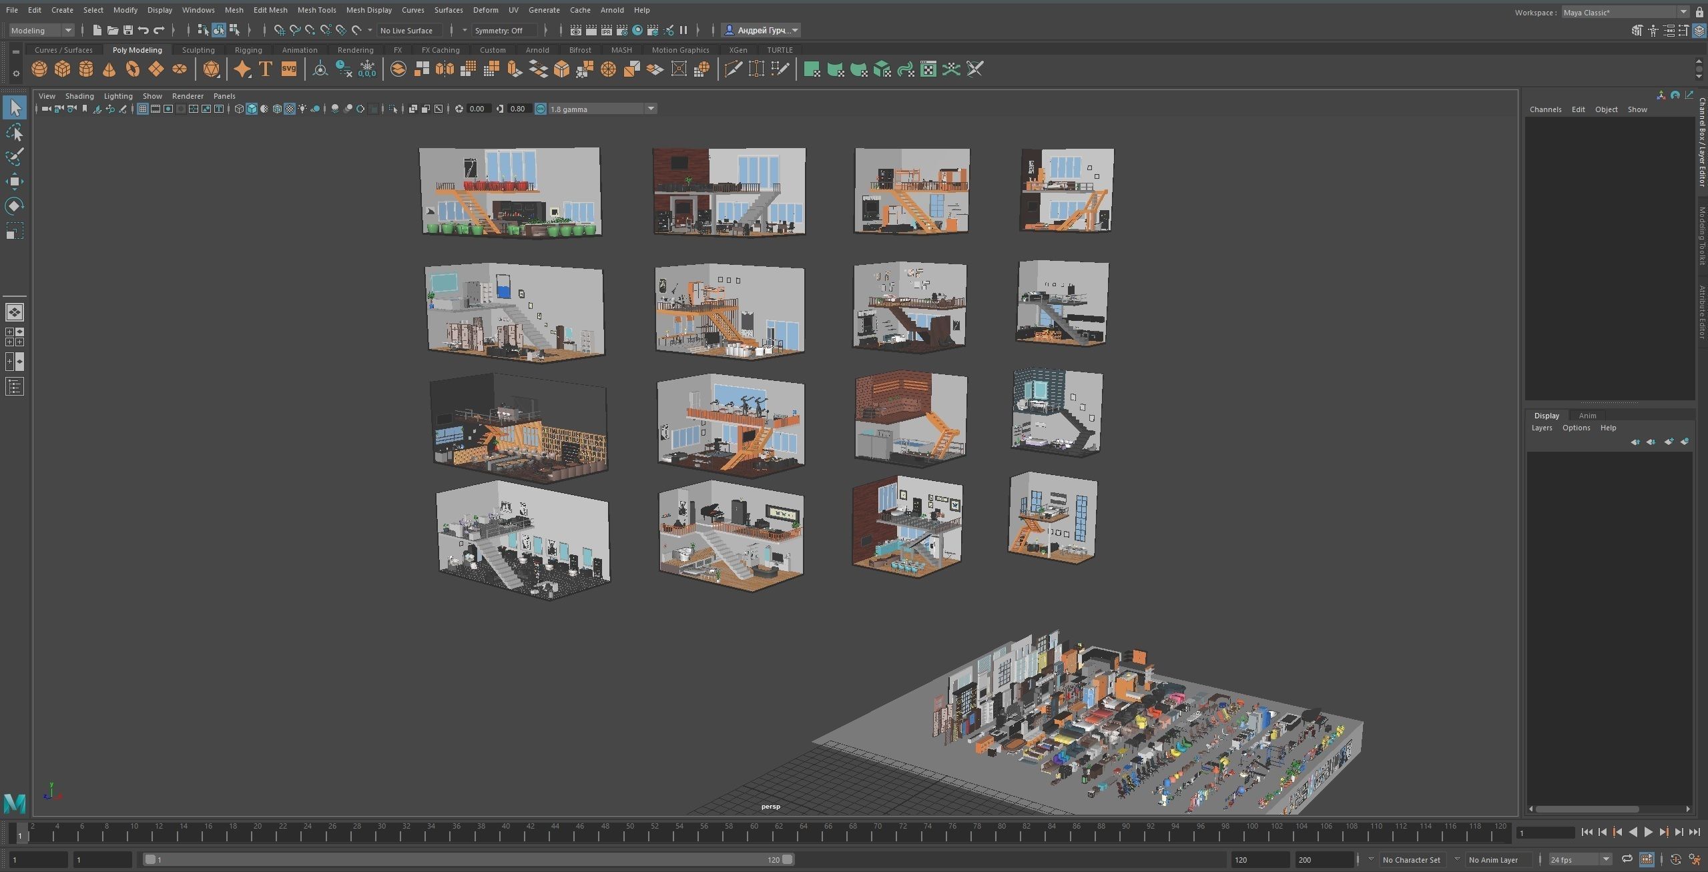
Task: Select the Paint Selection tool
Action: pos(14,157)
